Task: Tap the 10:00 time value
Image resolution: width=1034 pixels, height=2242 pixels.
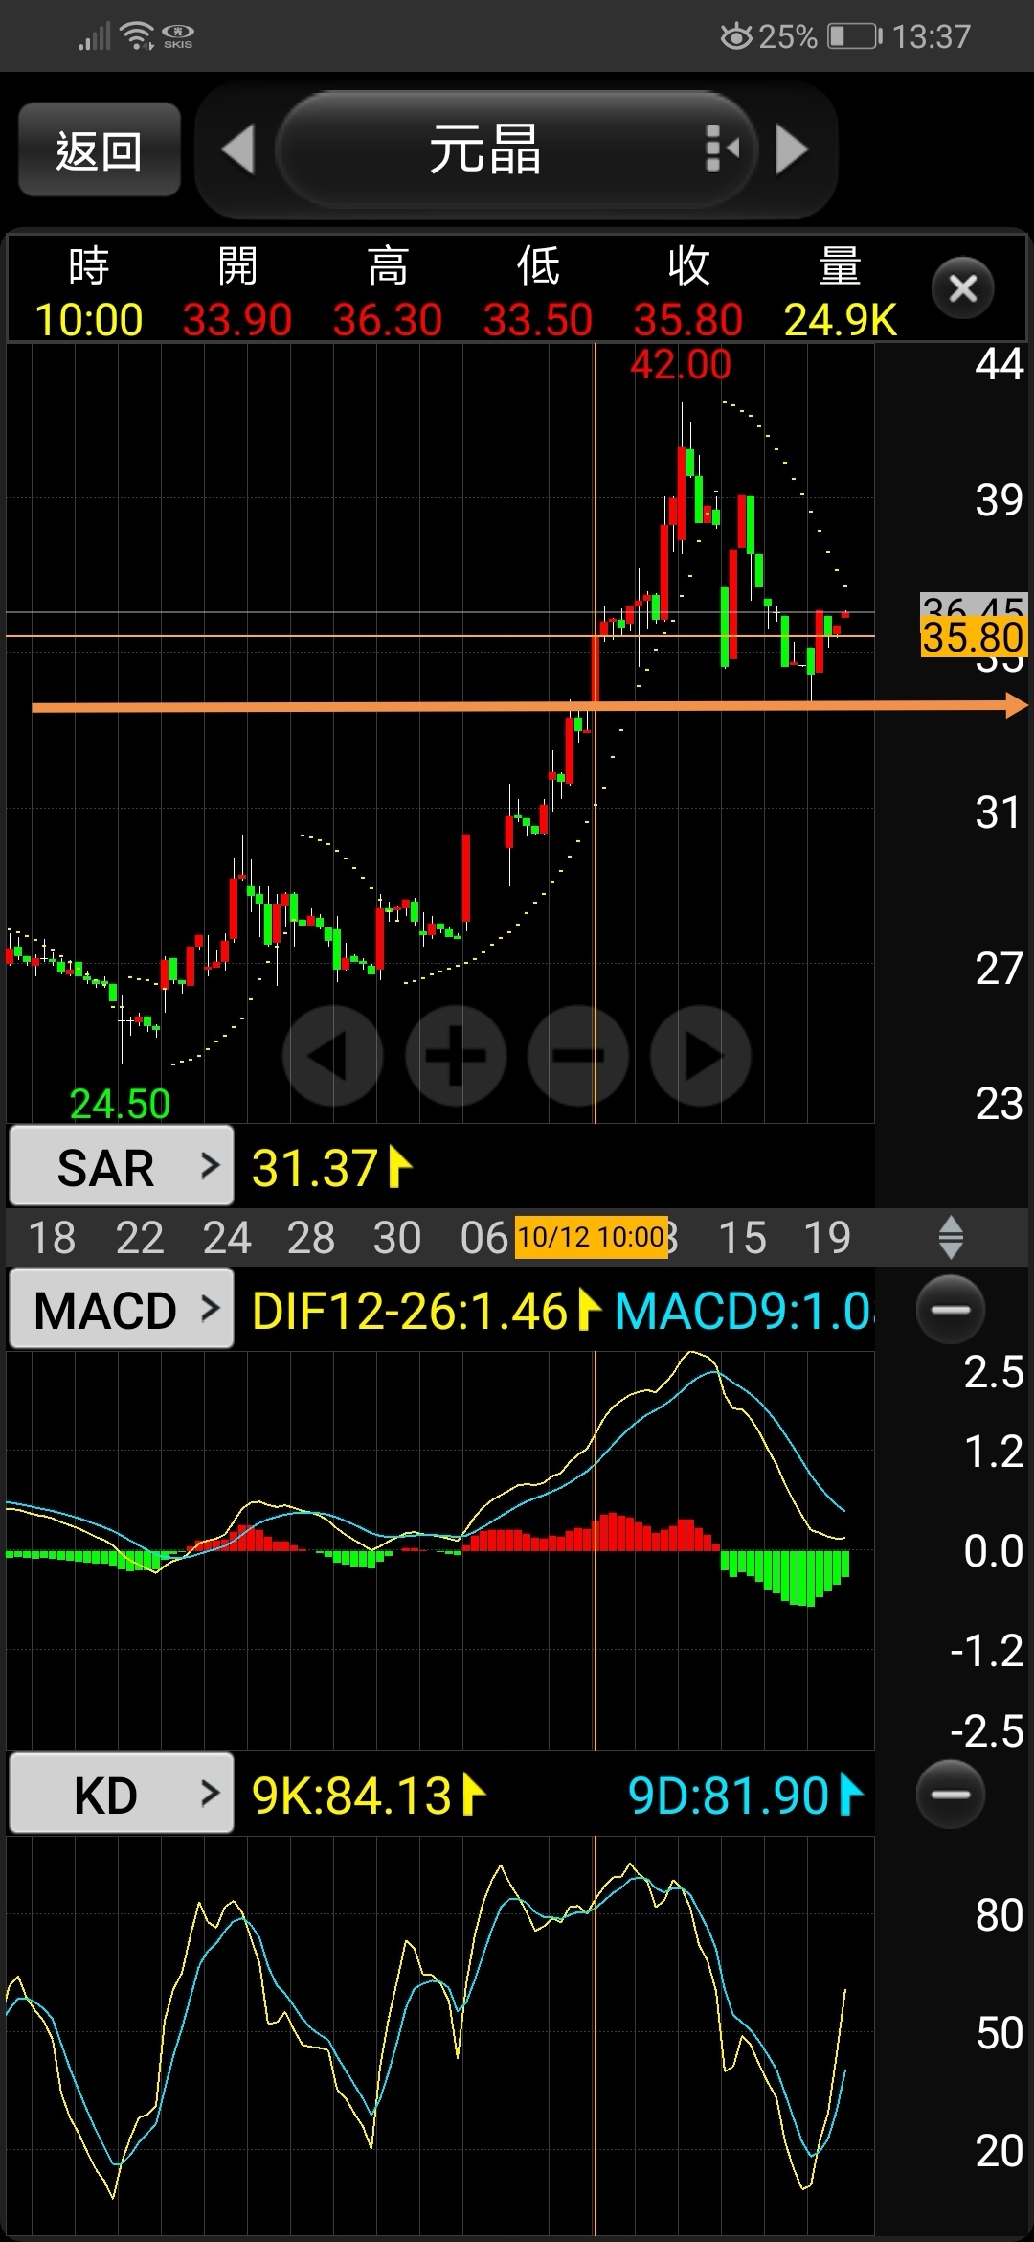Action: (89, 319)
